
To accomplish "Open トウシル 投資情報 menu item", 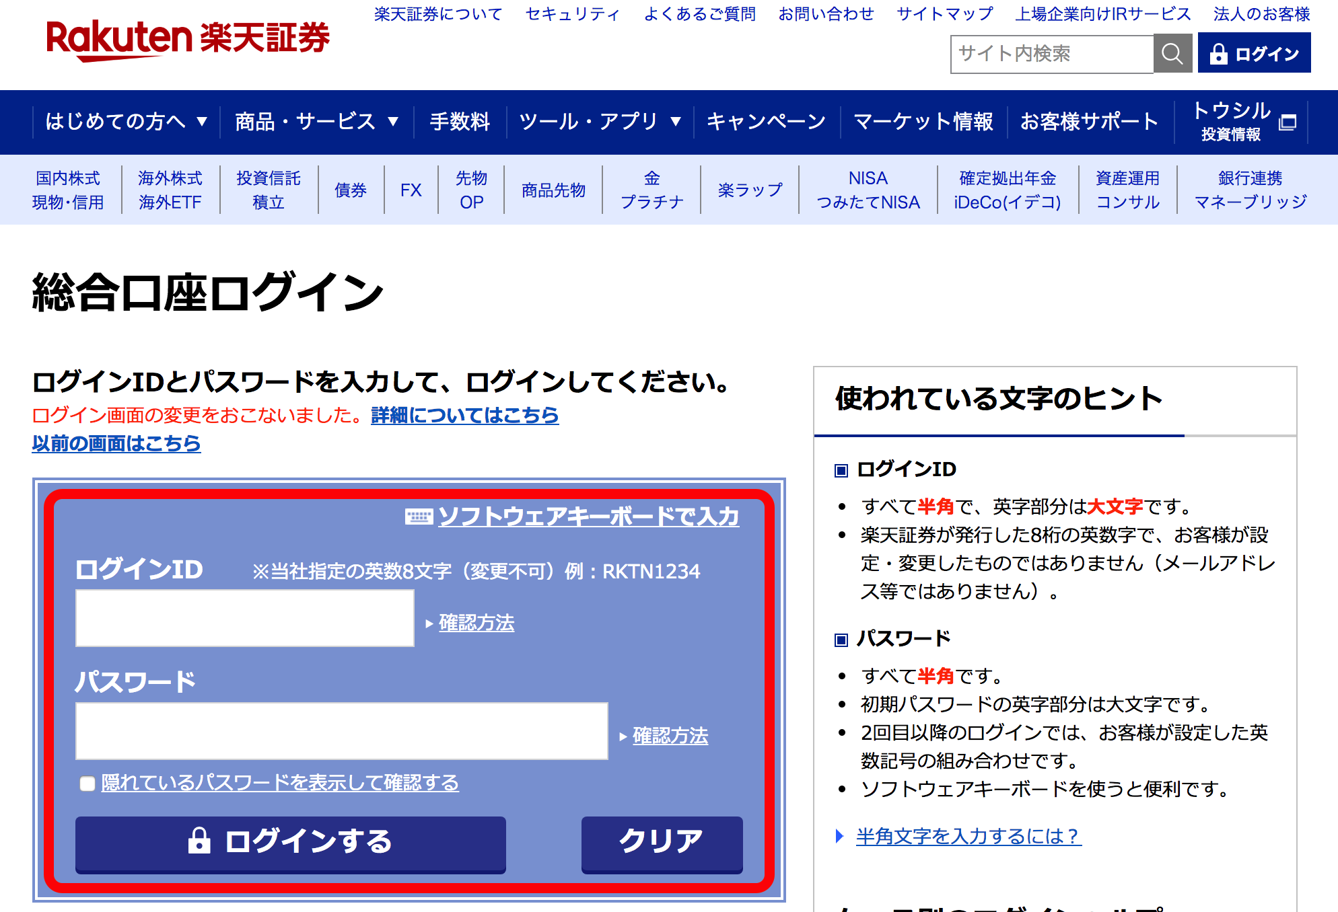I will [1242, 122].
